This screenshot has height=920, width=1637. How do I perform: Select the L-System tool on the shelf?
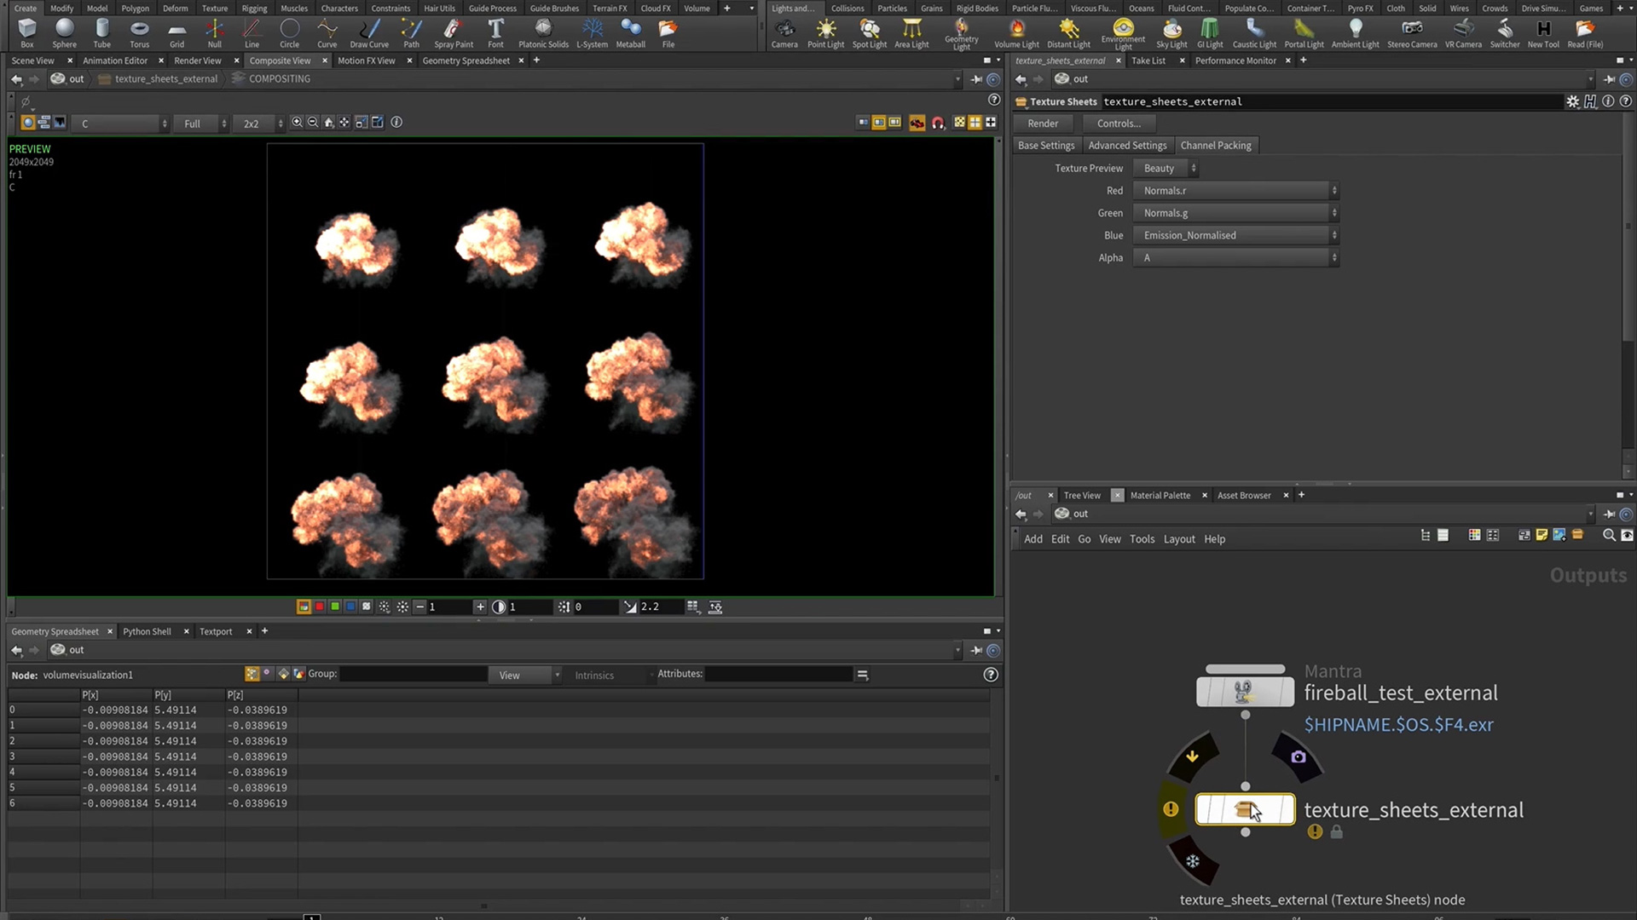[592, 32]
